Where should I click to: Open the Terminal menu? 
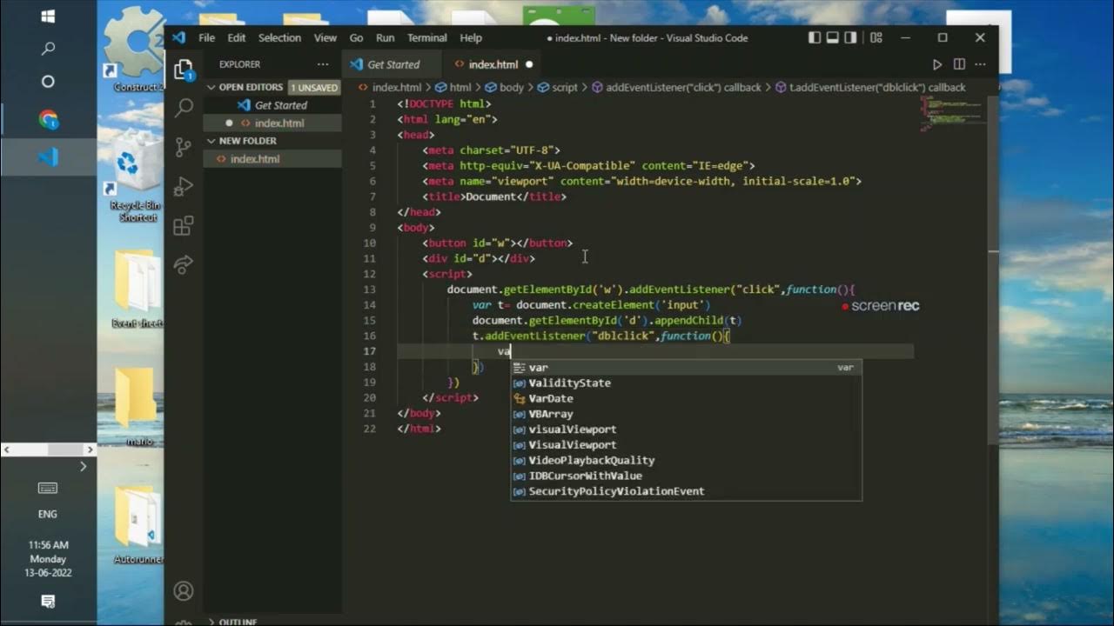(x=427, y=37)
